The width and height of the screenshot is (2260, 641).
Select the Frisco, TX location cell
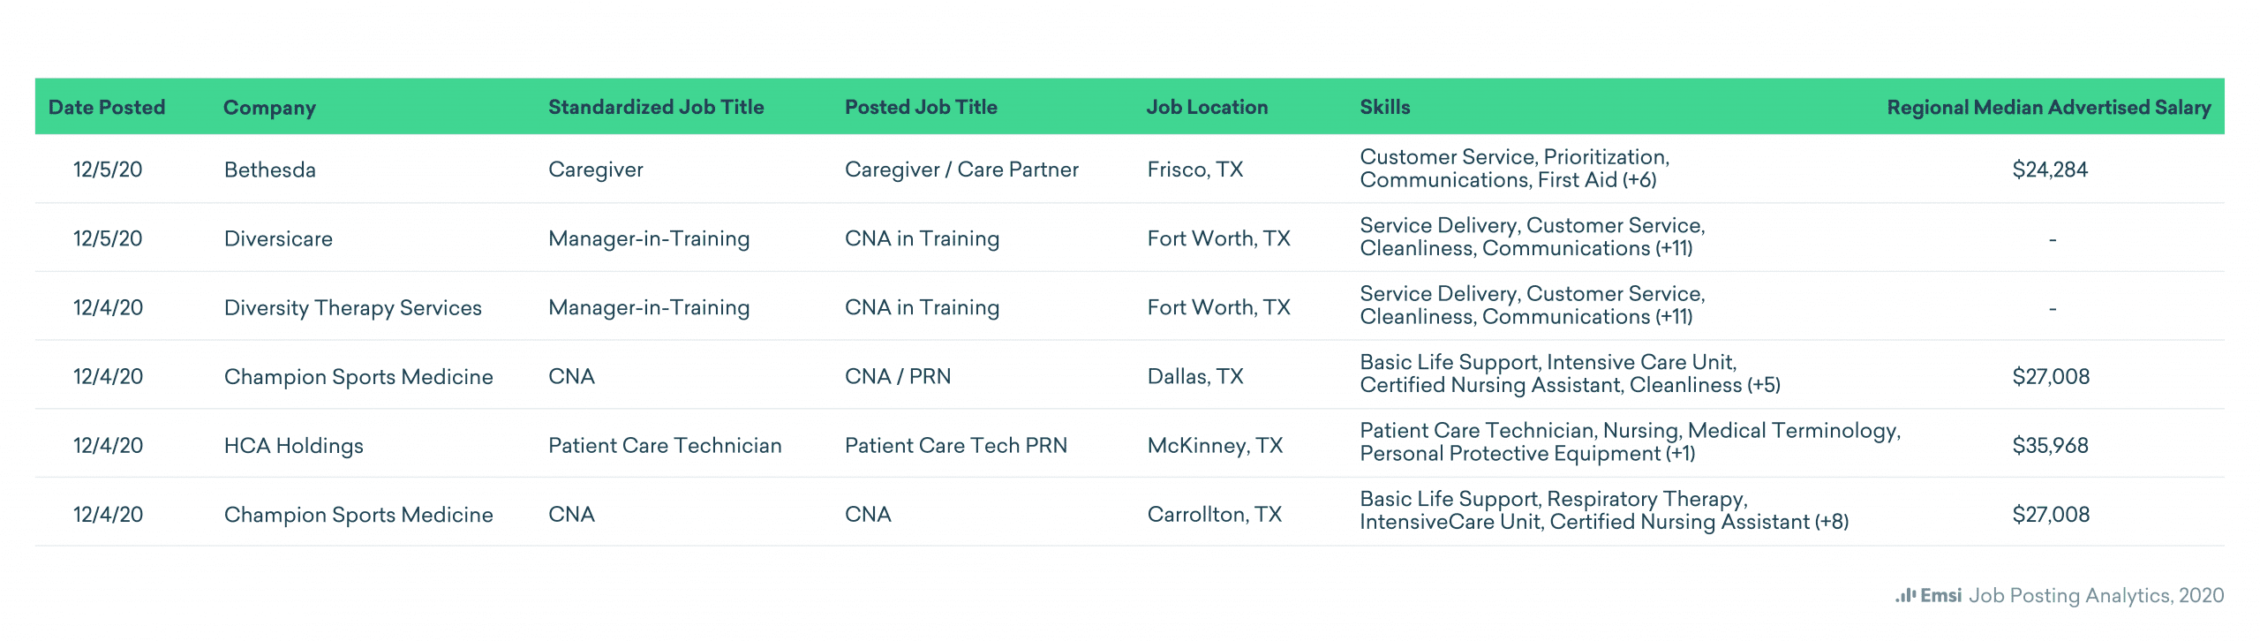tap(1194, 170)
